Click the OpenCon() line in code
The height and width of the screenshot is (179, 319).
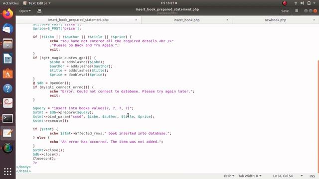coord(52,83)
